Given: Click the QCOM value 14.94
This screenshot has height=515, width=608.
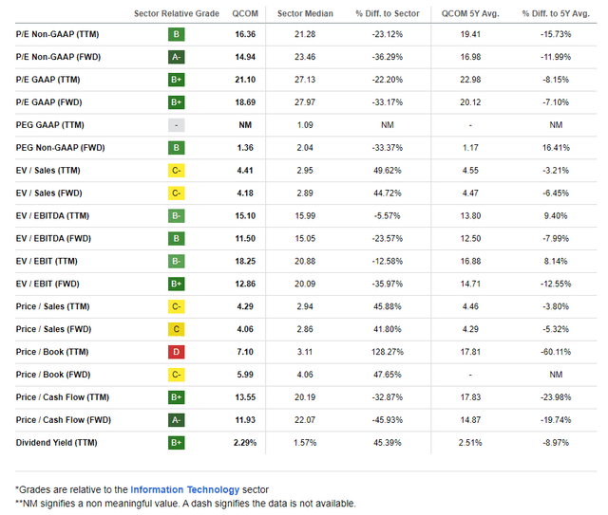Looking at the screenshot, I should pos(245,57).
